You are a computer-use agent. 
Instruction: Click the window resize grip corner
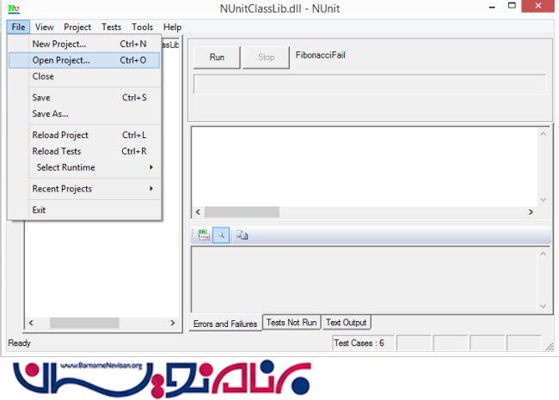pyautogui.click(x=550, y=347)
